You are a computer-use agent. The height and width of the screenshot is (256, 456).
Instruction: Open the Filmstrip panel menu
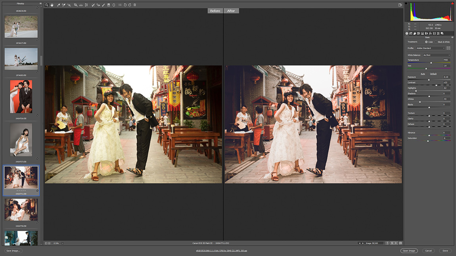point(40,4)
